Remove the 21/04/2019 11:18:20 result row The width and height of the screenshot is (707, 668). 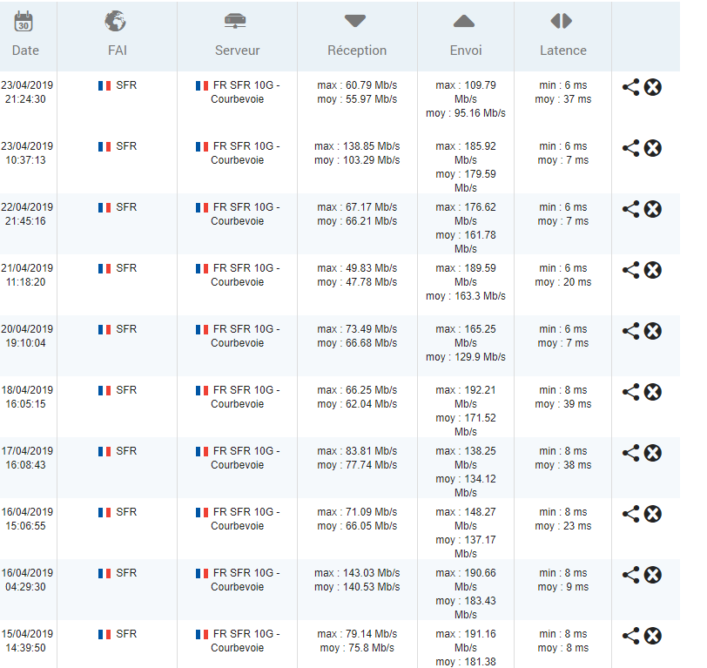653,270
